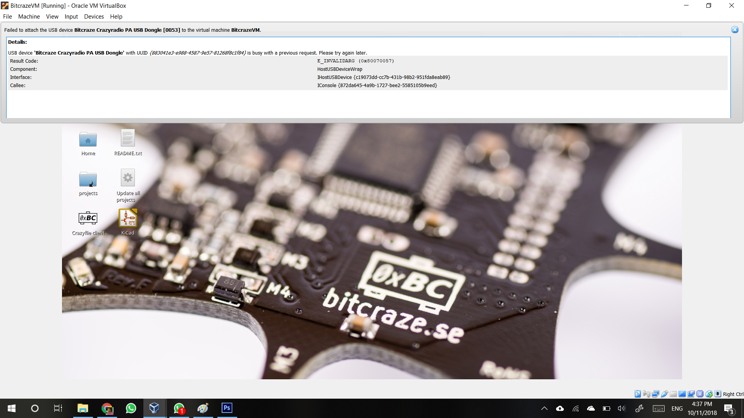
Task: Click the USB devices status icon
Action: coord(665,394)
